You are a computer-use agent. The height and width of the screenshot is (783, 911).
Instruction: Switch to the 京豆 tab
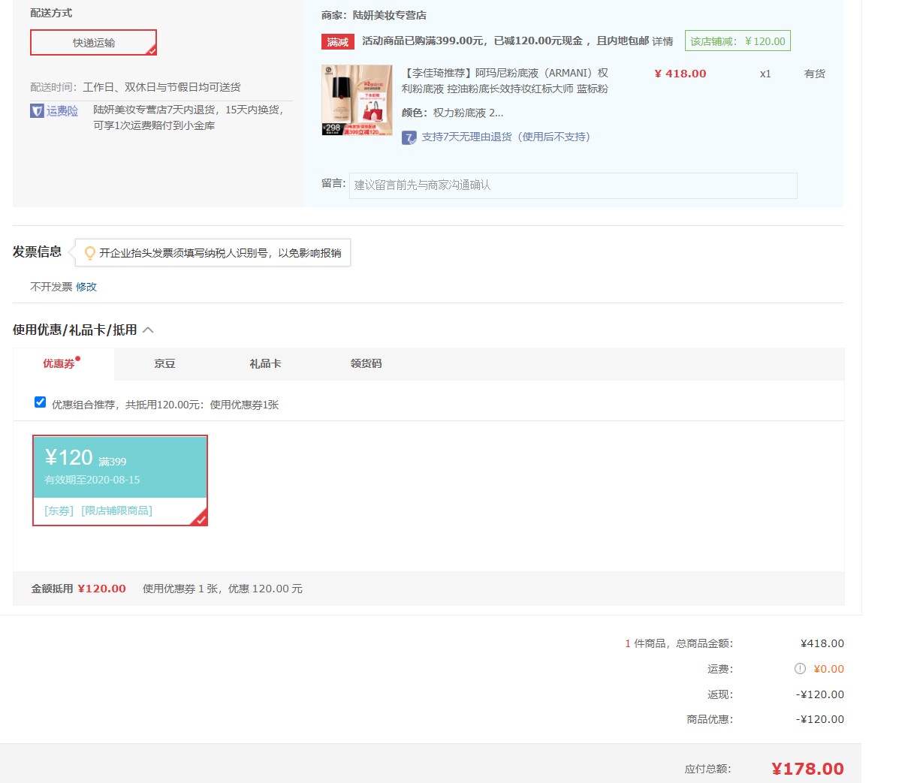point(164,363)
